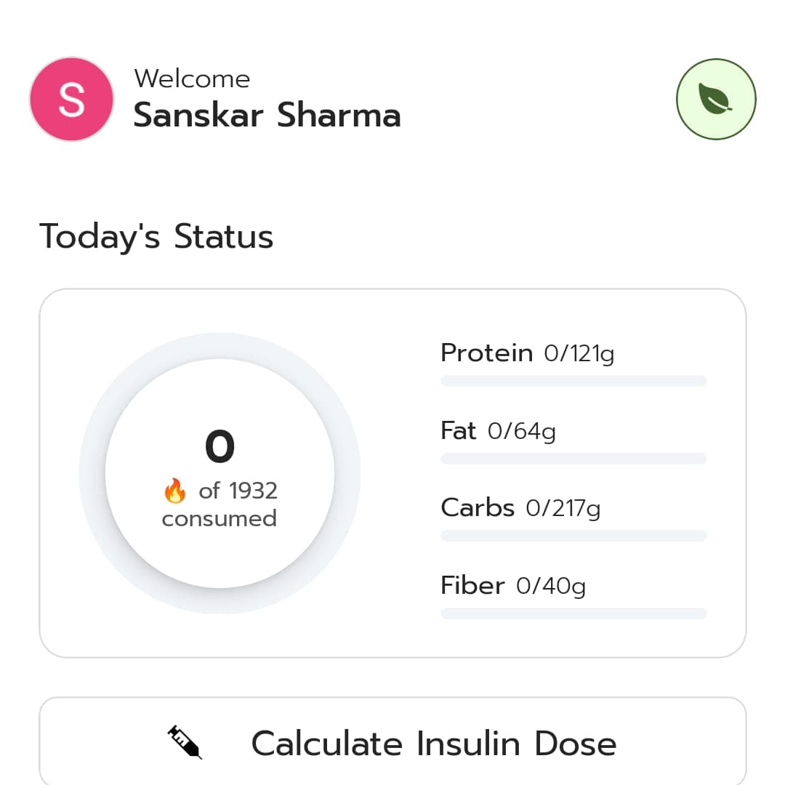Open the green leaf icon button

coord(716,99)
